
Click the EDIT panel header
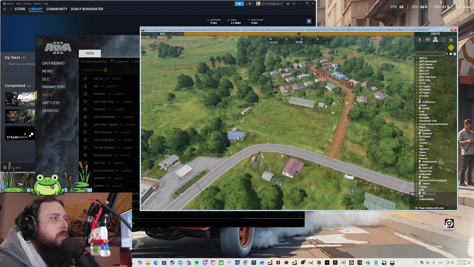pyautogui.click(x=162, y=34)
